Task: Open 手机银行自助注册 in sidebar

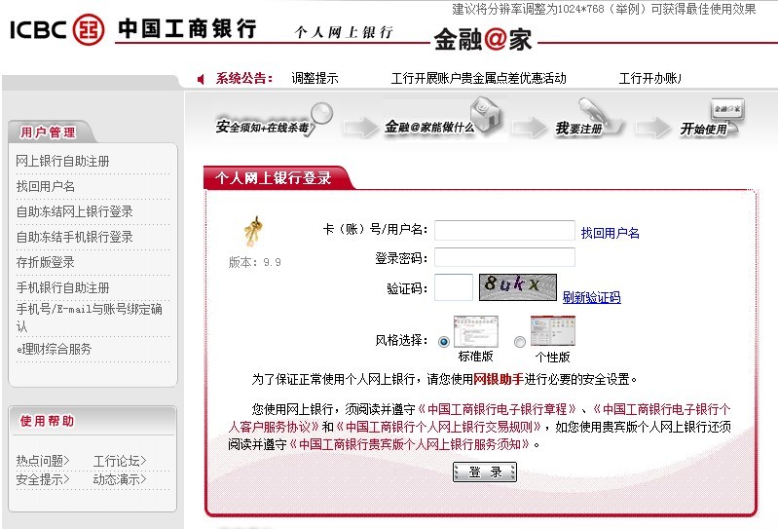Action: 62,287
